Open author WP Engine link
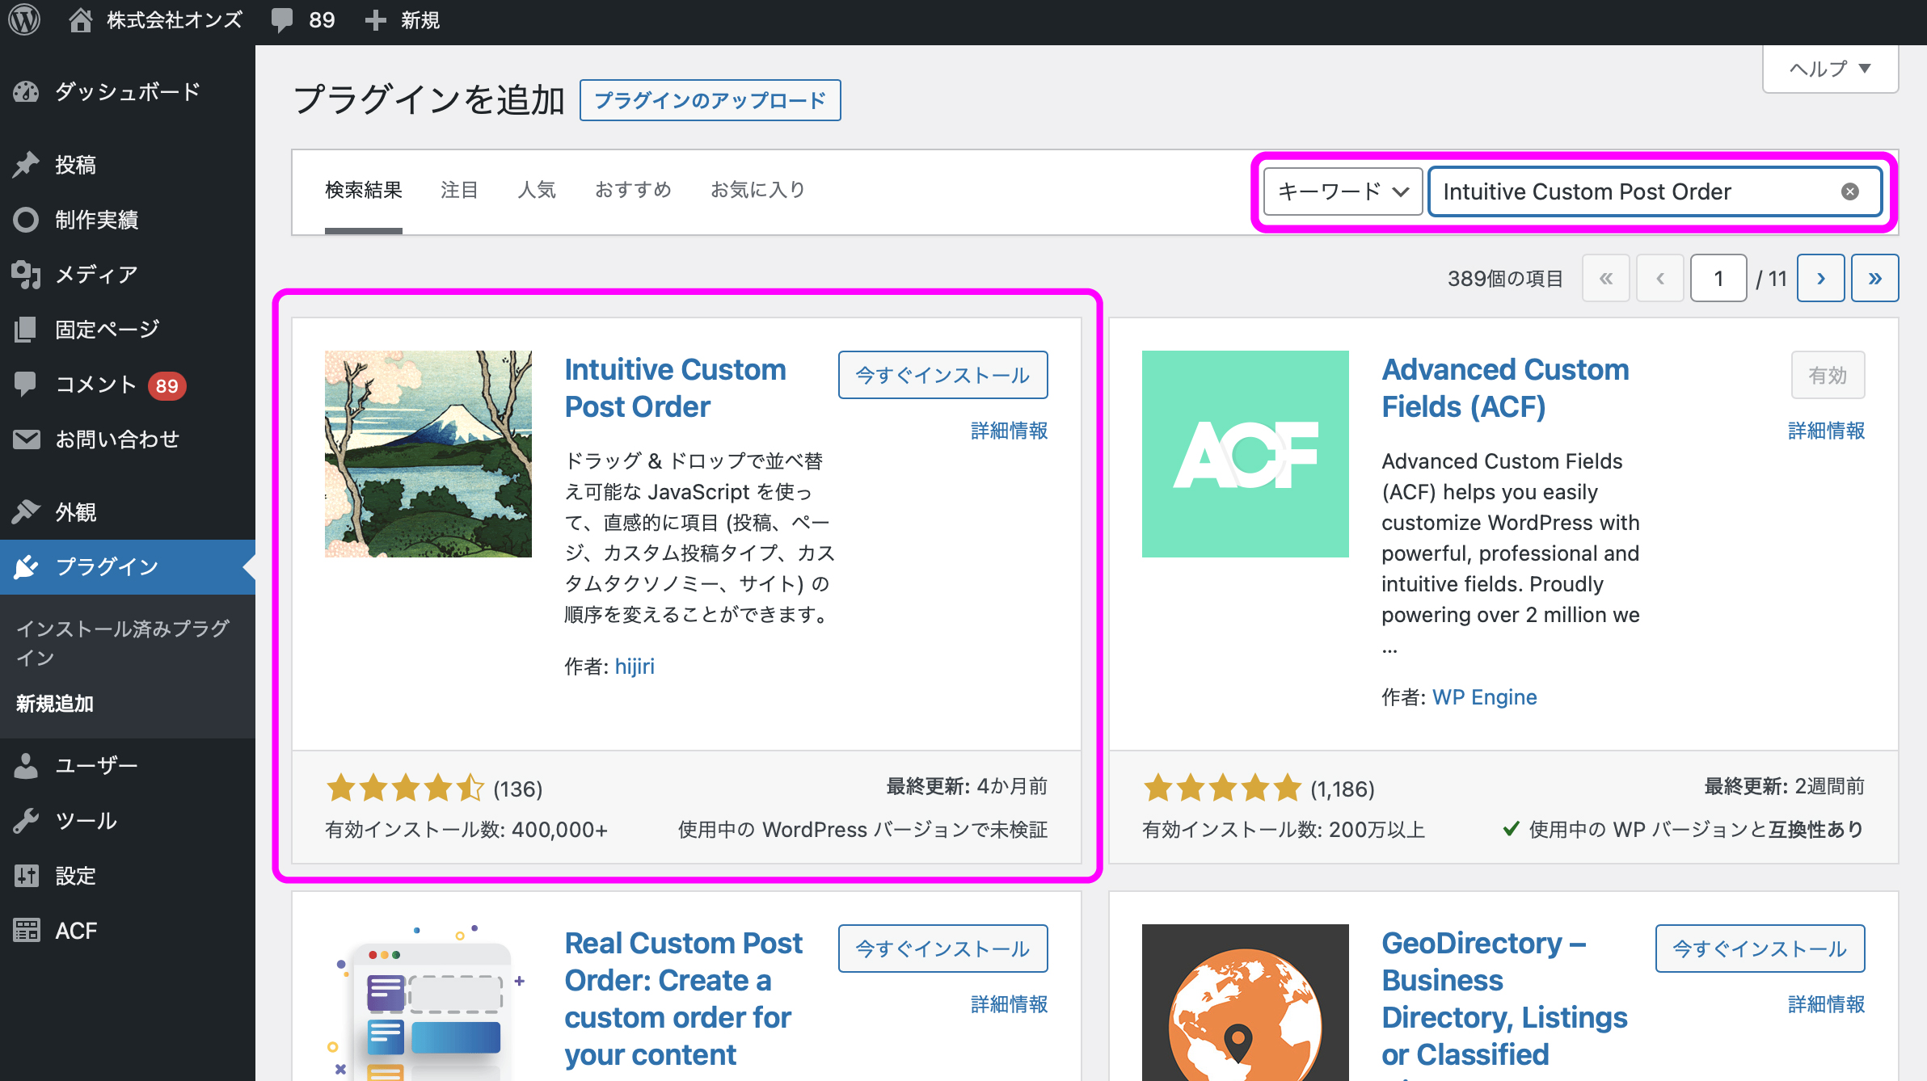Screen dimensions: 1927x1081 [x=1484, y=697]
